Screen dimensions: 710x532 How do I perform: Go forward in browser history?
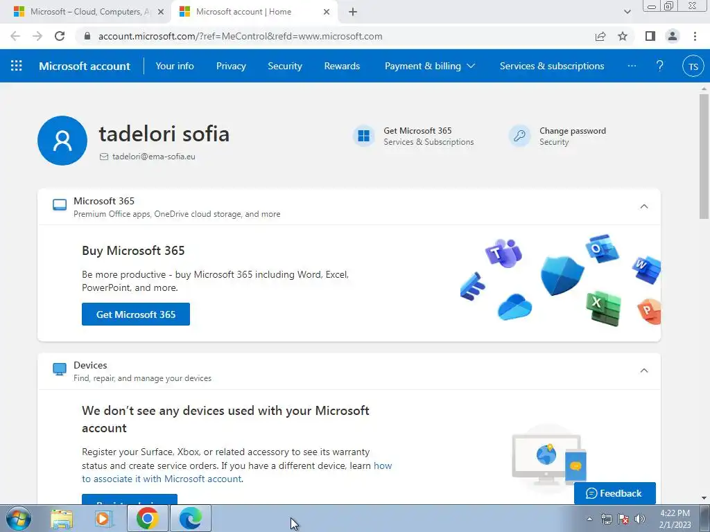click(x=37, y=36)
